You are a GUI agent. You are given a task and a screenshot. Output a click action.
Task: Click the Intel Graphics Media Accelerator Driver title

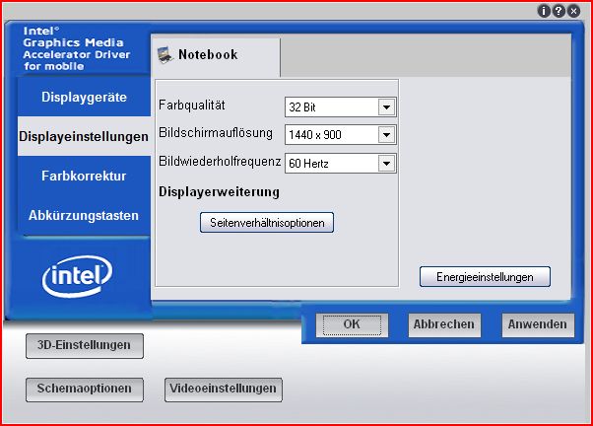(77, 48)
